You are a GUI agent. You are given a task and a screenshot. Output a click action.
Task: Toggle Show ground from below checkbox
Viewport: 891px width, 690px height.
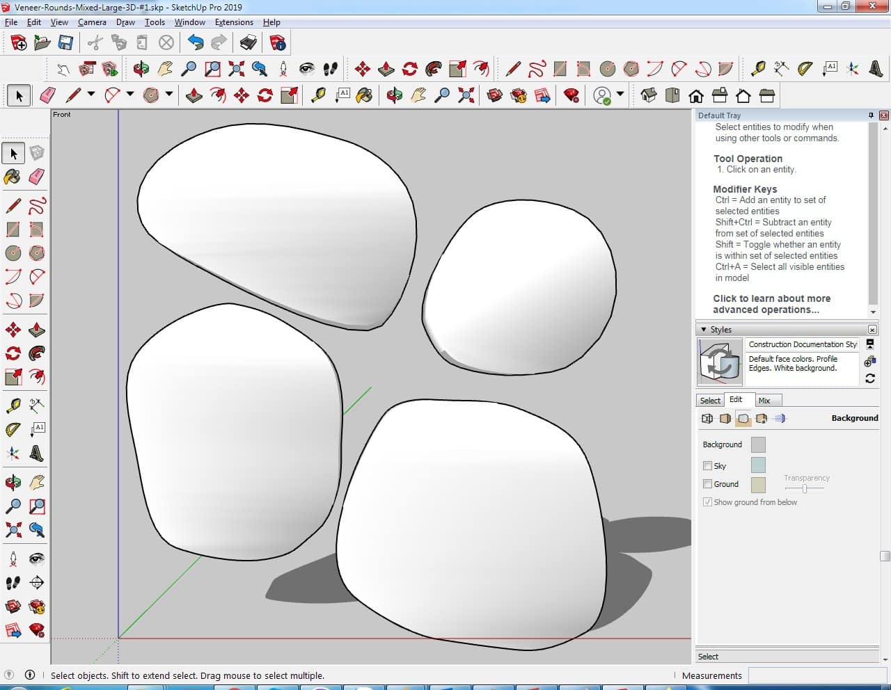pyautogui.click(x=707, y=502)
